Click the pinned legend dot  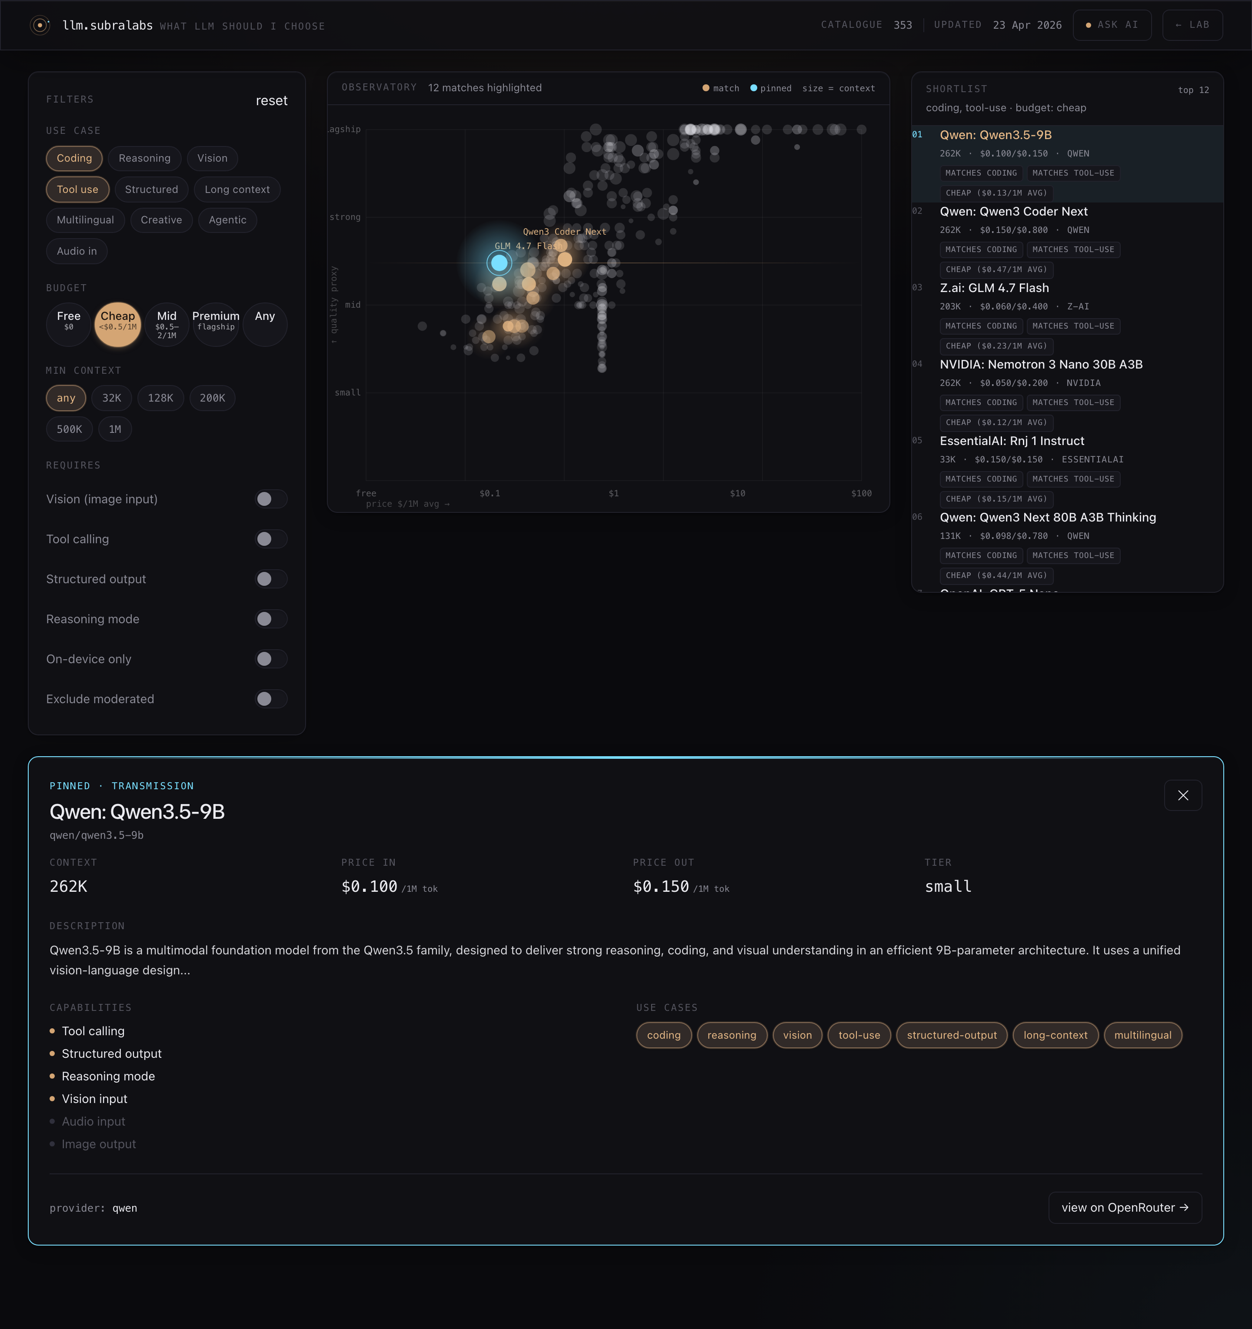coord(754,88)
